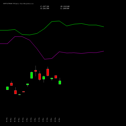Select the tall red 18 May candlestick
This screenshot has height=126, width=126.
(48, 72)
